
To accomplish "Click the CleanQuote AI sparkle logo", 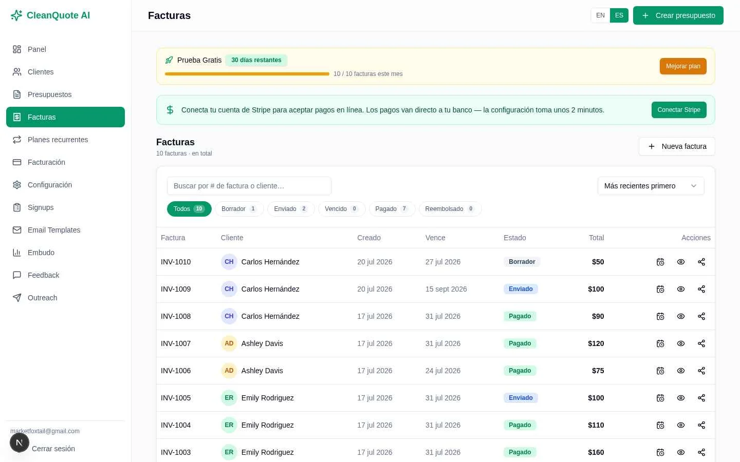I will tap(16, 15).
